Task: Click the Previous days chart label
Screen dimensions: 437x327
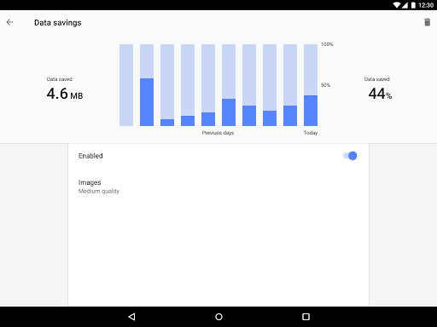Action: [x=218, y=133]
